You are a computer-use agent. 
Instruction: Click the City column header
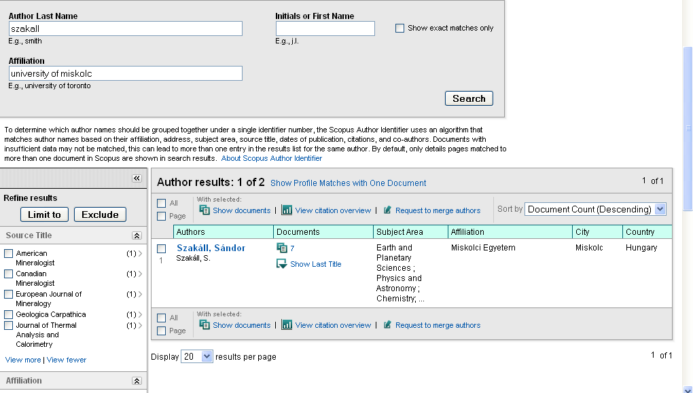(x=597, y=232)
